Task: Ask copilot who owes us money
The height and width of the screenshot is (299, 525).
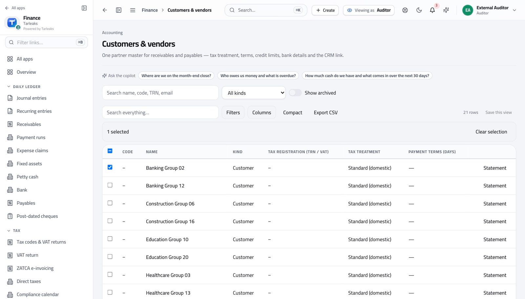Action: 258,76
